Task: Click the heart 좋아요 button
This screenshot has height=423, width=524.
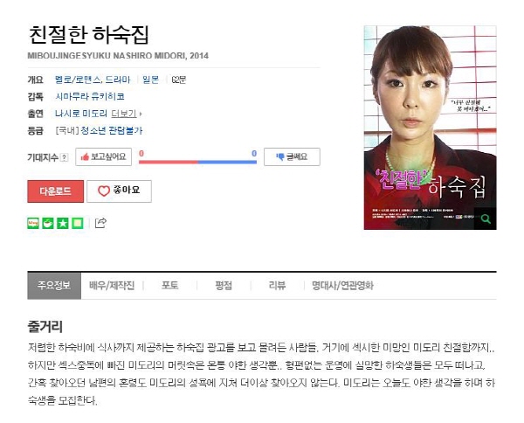Action: pos(119,191)
